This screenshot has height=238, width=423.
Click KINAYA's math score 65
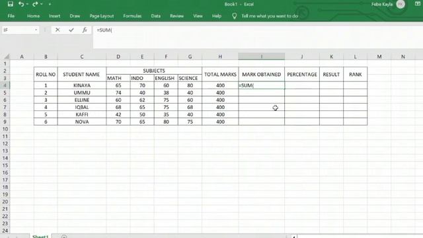click(118, 85)
